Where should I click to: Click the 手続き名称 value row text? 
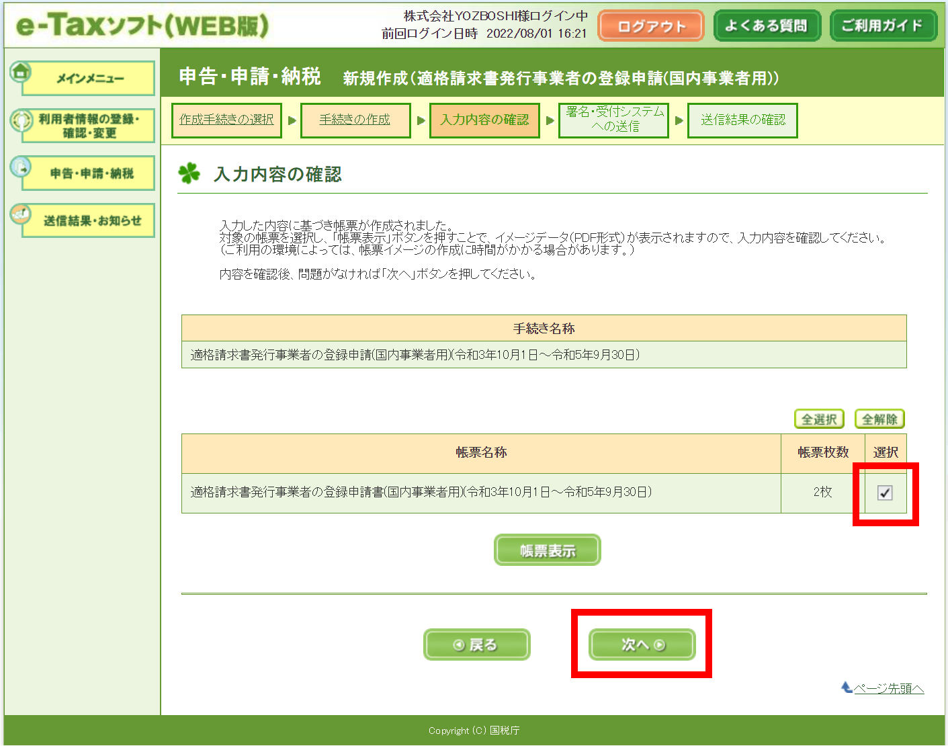415,355
